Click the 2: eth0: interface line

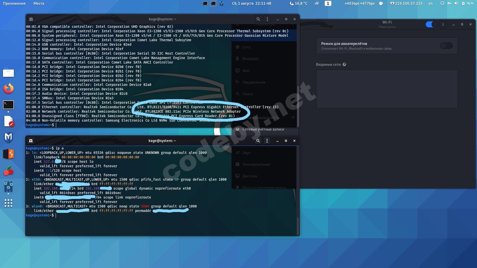tap(126, 179)
